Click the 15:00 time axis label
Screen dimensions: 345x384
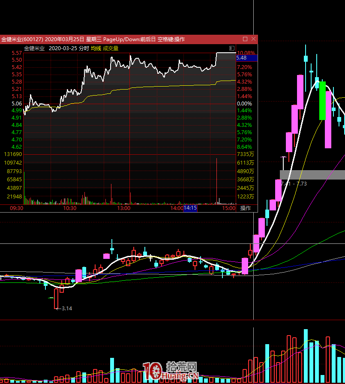[229, 208]
